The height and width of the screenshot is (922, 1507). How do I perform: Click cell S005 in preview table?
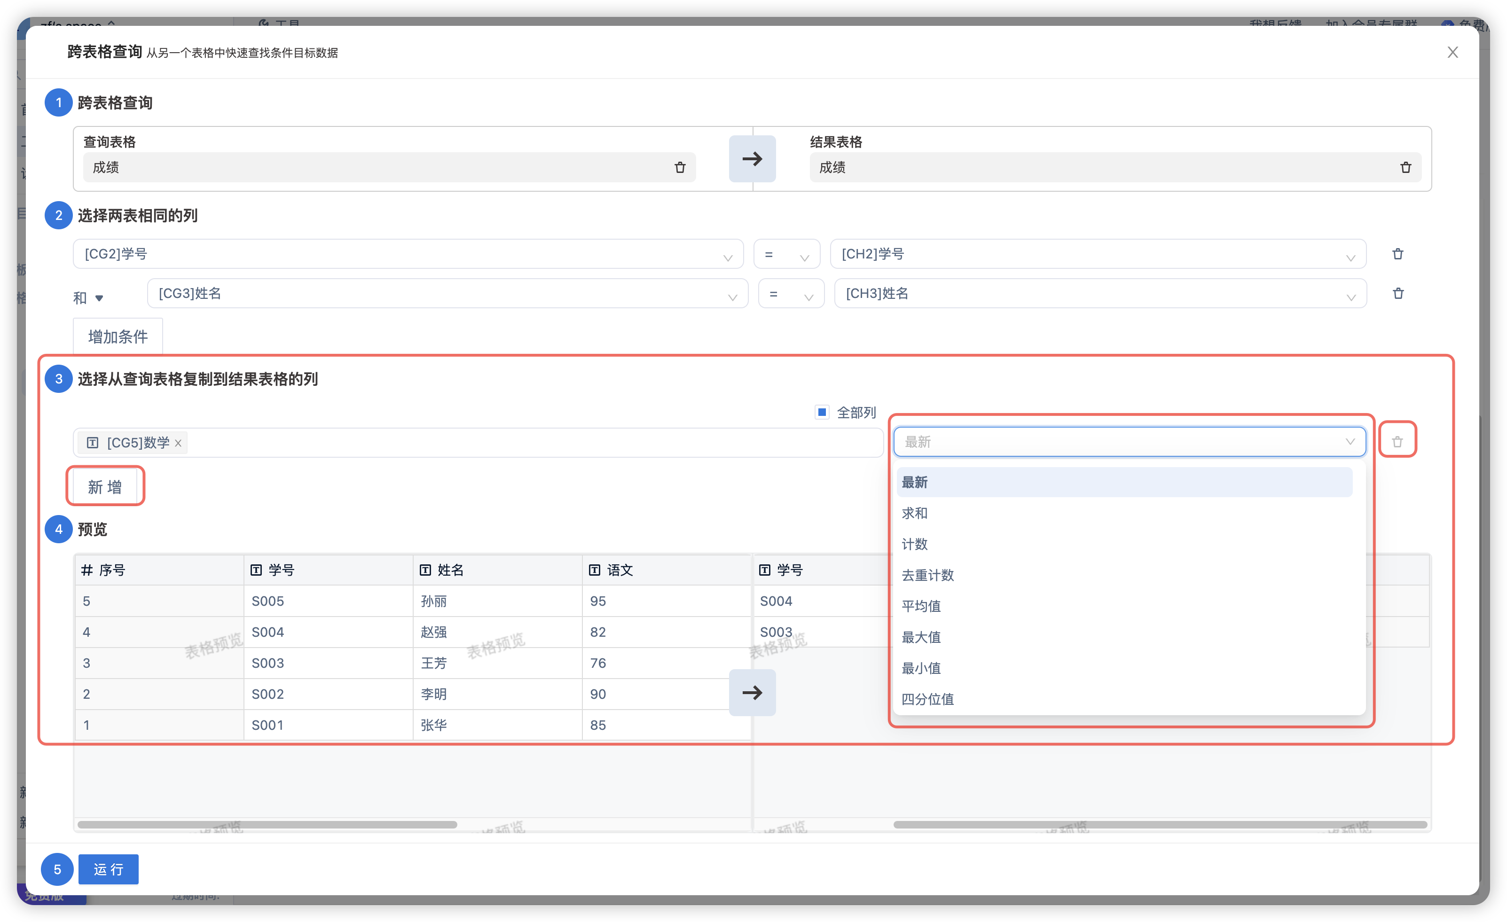pyautogui.click(x=329, y=601)
